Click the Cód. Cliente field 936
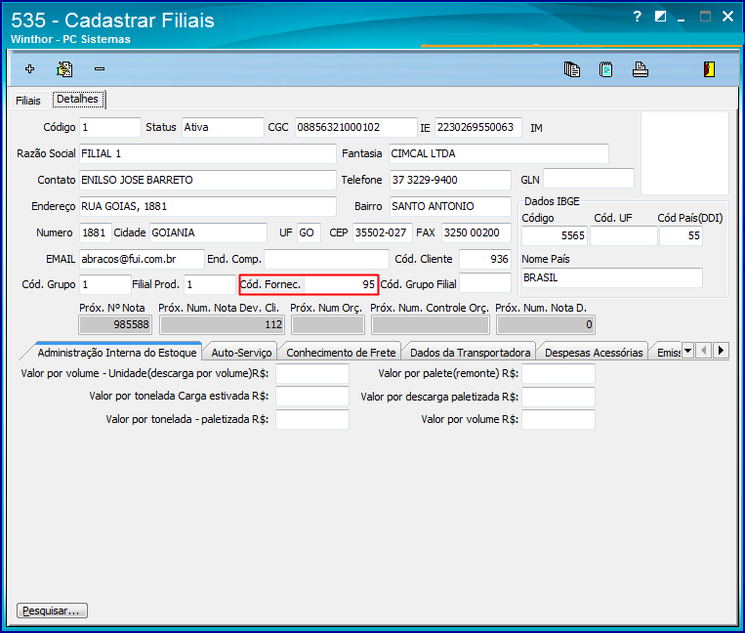This screenshot has width=745, height=633. [x=485, y=259]
